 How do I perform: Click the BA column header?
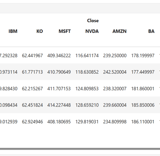pos(151,31)
